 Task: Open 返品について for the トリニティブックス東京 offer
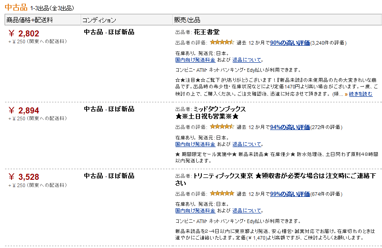pos(247,211)
